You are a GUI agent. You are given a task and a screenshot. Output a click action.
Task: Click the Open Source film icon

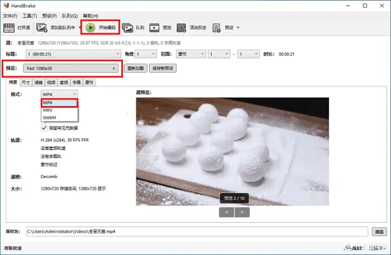(9, 27)
